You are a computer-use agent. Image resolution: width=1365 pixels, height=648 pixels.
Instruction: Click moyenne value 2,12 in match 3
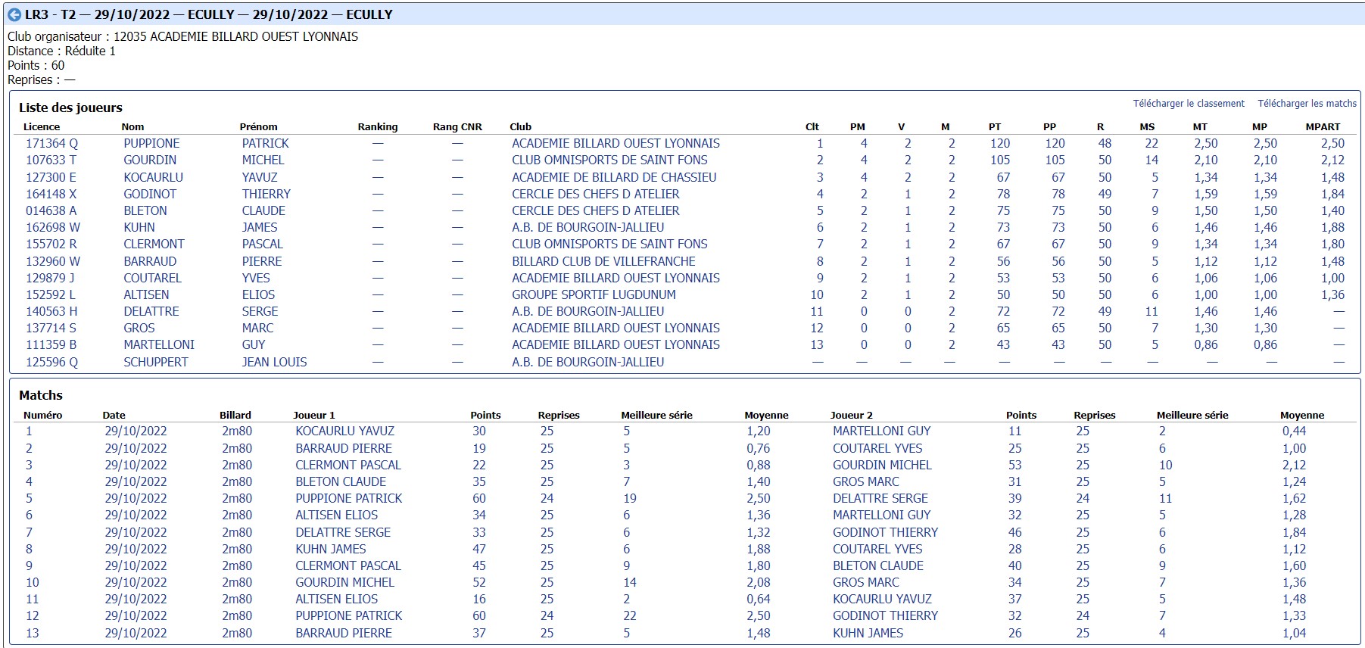[x=1294, y=465]
